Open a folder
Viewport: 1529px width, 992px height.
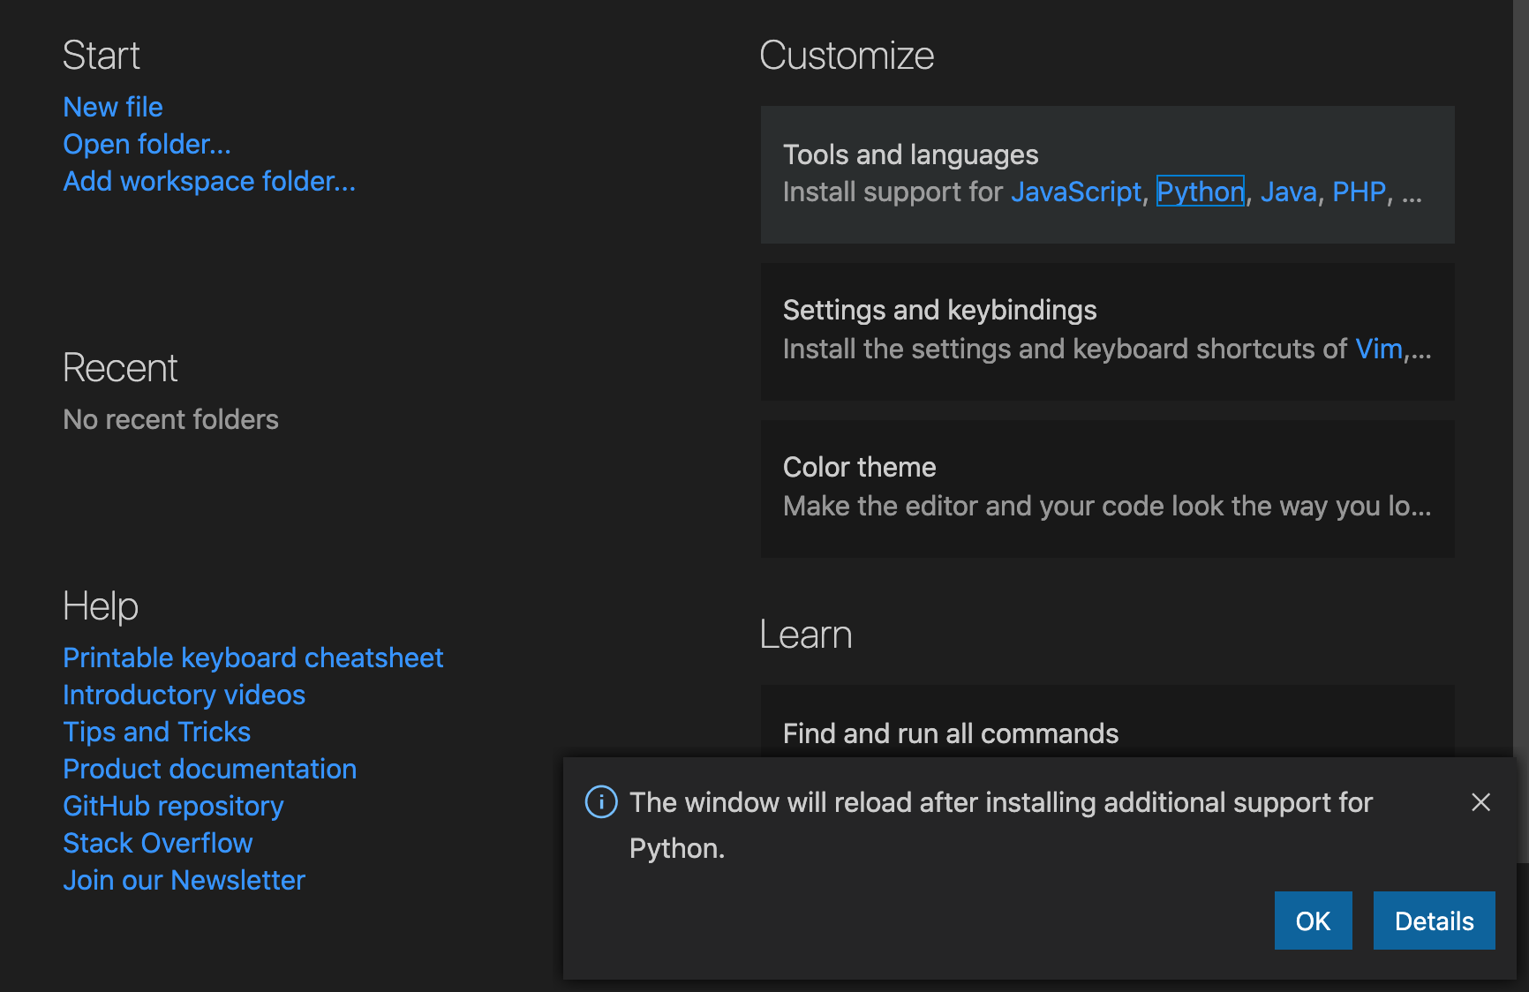(147, 144)
